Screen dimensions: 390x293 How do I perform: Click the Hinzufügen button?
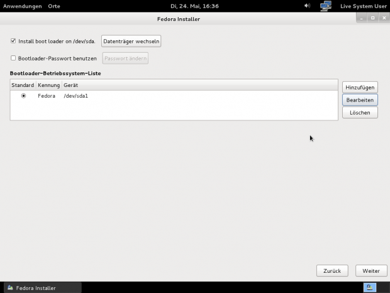(360, 88)
